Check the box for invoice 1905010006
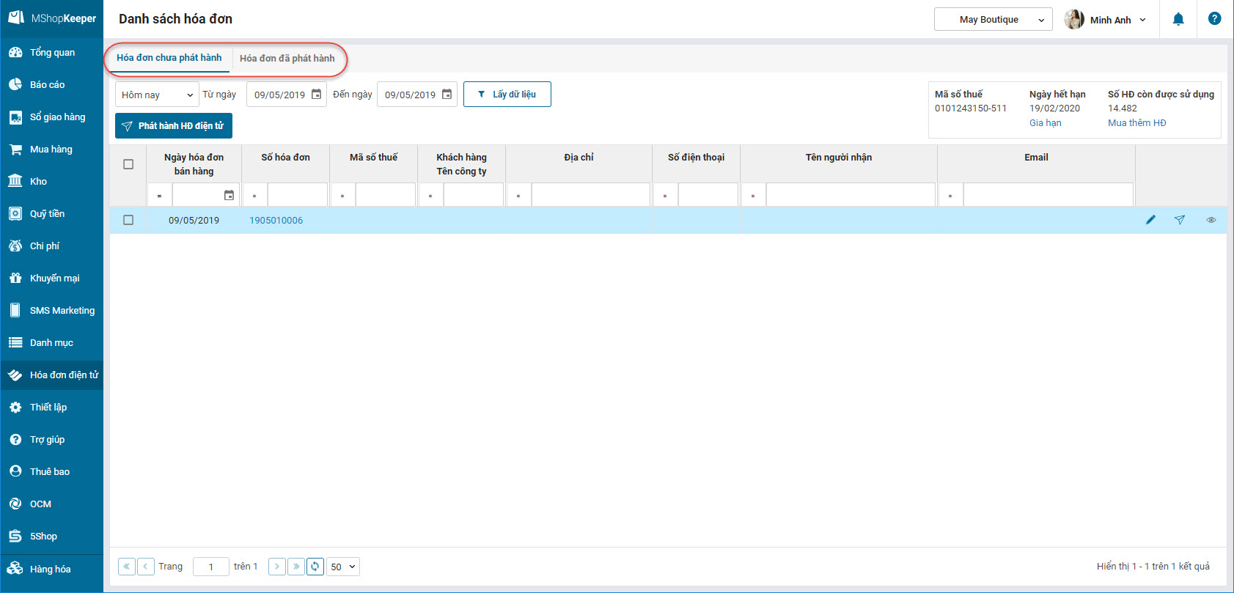This screenshot has height=593, width=1234. [x=128, y=220]
